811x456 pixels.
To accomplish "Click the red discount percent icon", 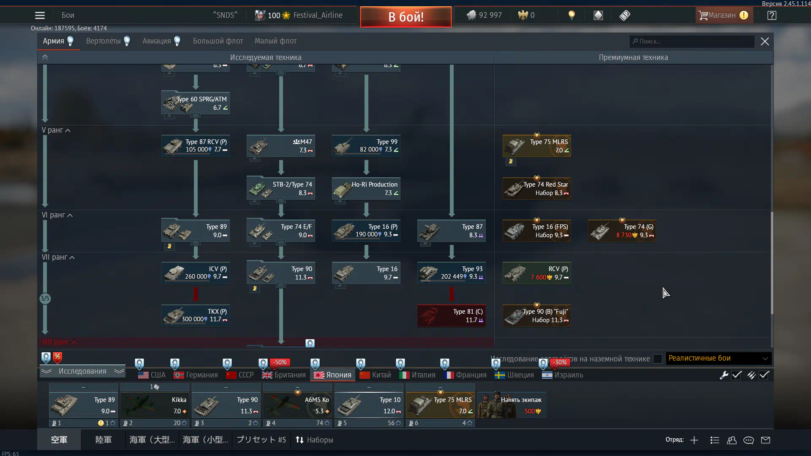I will 57,358.
